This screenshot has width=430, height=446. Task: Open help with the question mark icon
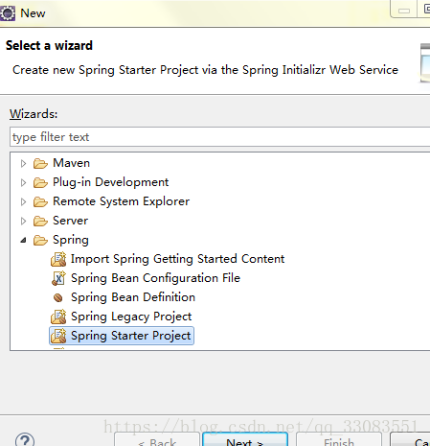25,440
